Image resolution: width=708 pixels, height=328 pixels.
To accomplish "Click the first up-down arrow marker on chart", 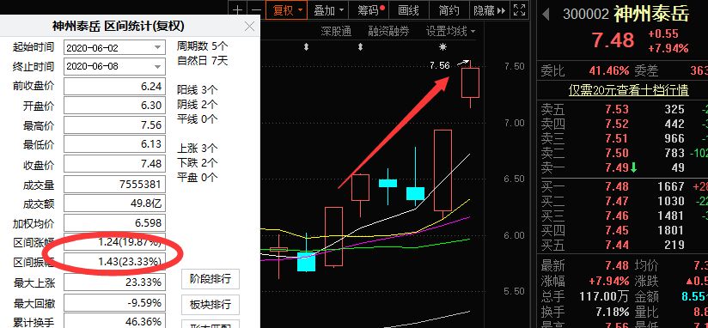I will pyautogui.click(x=306, y=46).
